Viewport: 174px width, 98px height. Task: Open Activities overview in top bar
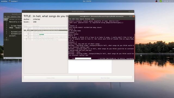(x=4, y=1)
